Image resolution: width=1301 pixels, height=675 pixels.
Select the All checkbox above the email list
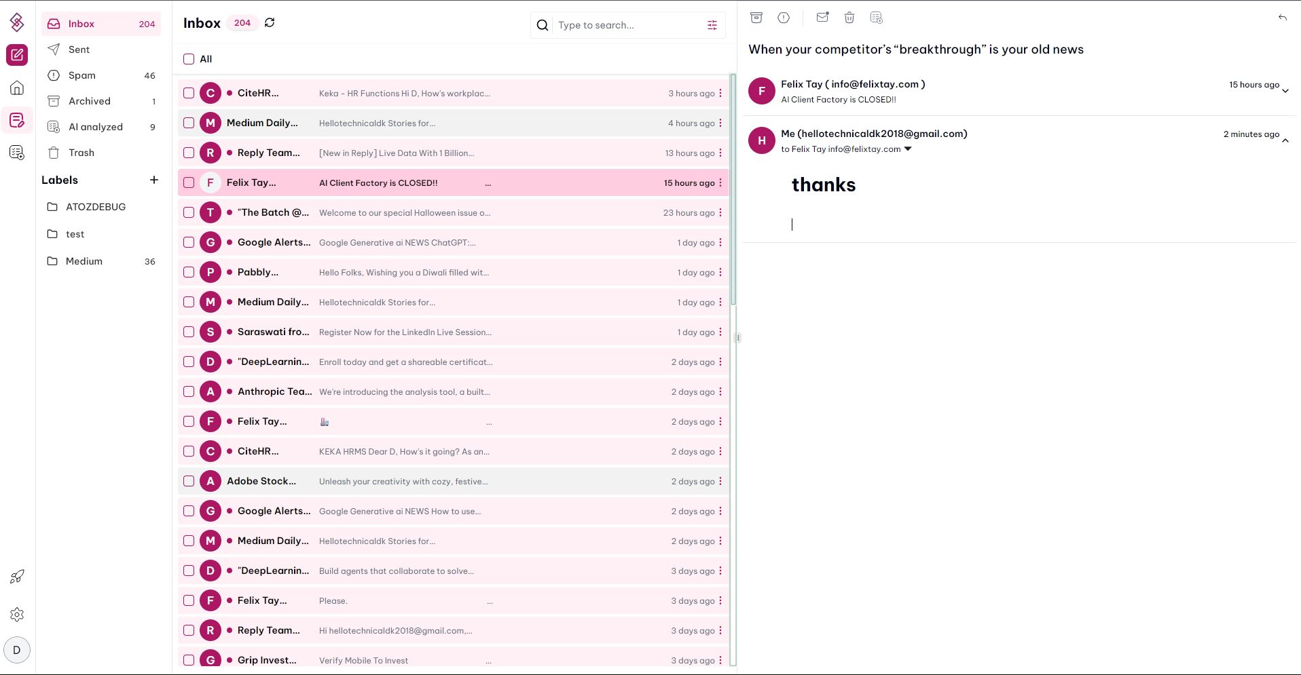(188, 59)
